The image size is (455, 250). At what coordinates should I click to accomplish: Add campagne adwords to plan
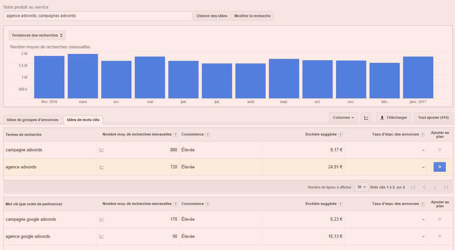(440, 150)
